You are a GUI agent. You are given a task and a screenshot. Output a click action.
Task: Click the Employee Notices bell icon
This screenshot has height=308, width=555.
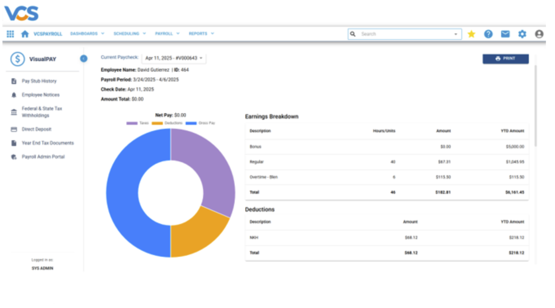[x=14, y=95]
